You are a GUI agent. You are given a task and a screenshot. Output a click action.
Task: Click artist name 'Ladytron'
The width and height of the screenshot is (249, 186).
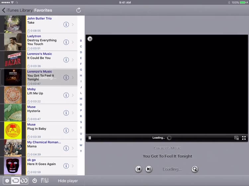tap(34, 36)
